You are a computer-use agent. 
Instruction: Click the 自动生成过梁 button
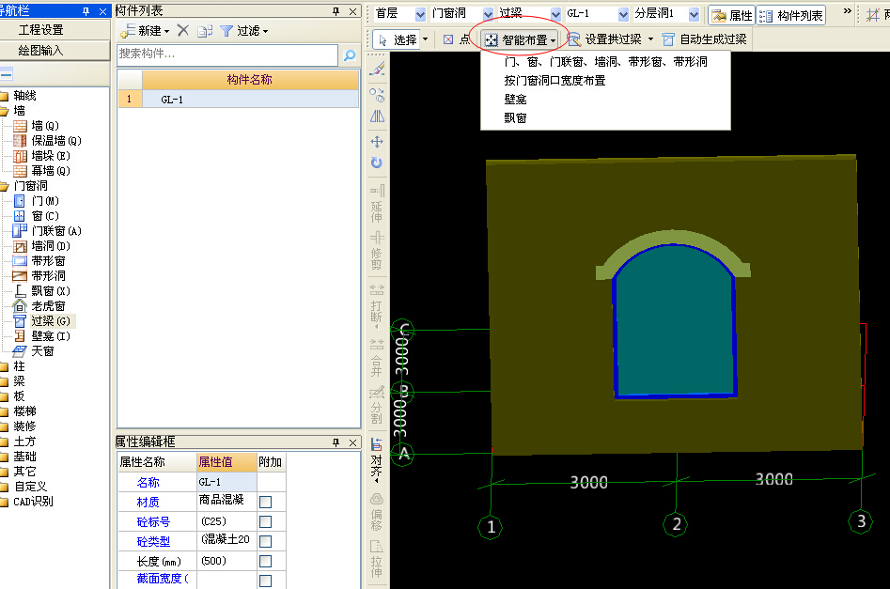click(x=705, y=39)
